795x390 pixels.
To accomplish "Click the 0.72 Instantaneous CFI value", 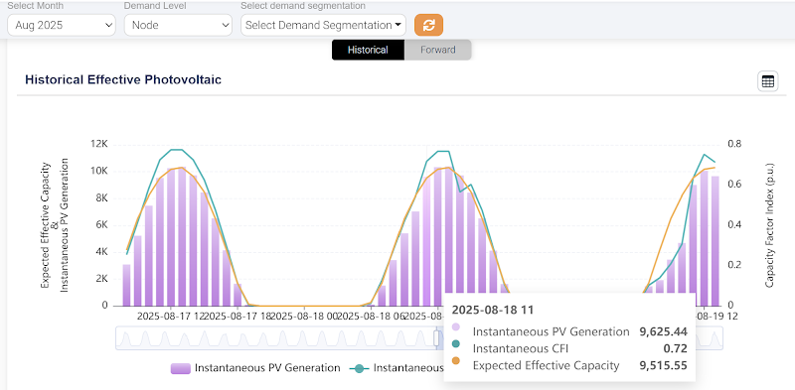I will point(677,348).
